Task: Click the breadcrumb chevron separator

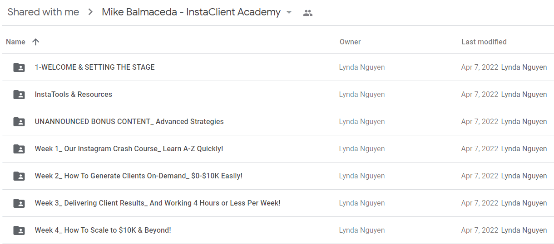Action: click(90, 13)
